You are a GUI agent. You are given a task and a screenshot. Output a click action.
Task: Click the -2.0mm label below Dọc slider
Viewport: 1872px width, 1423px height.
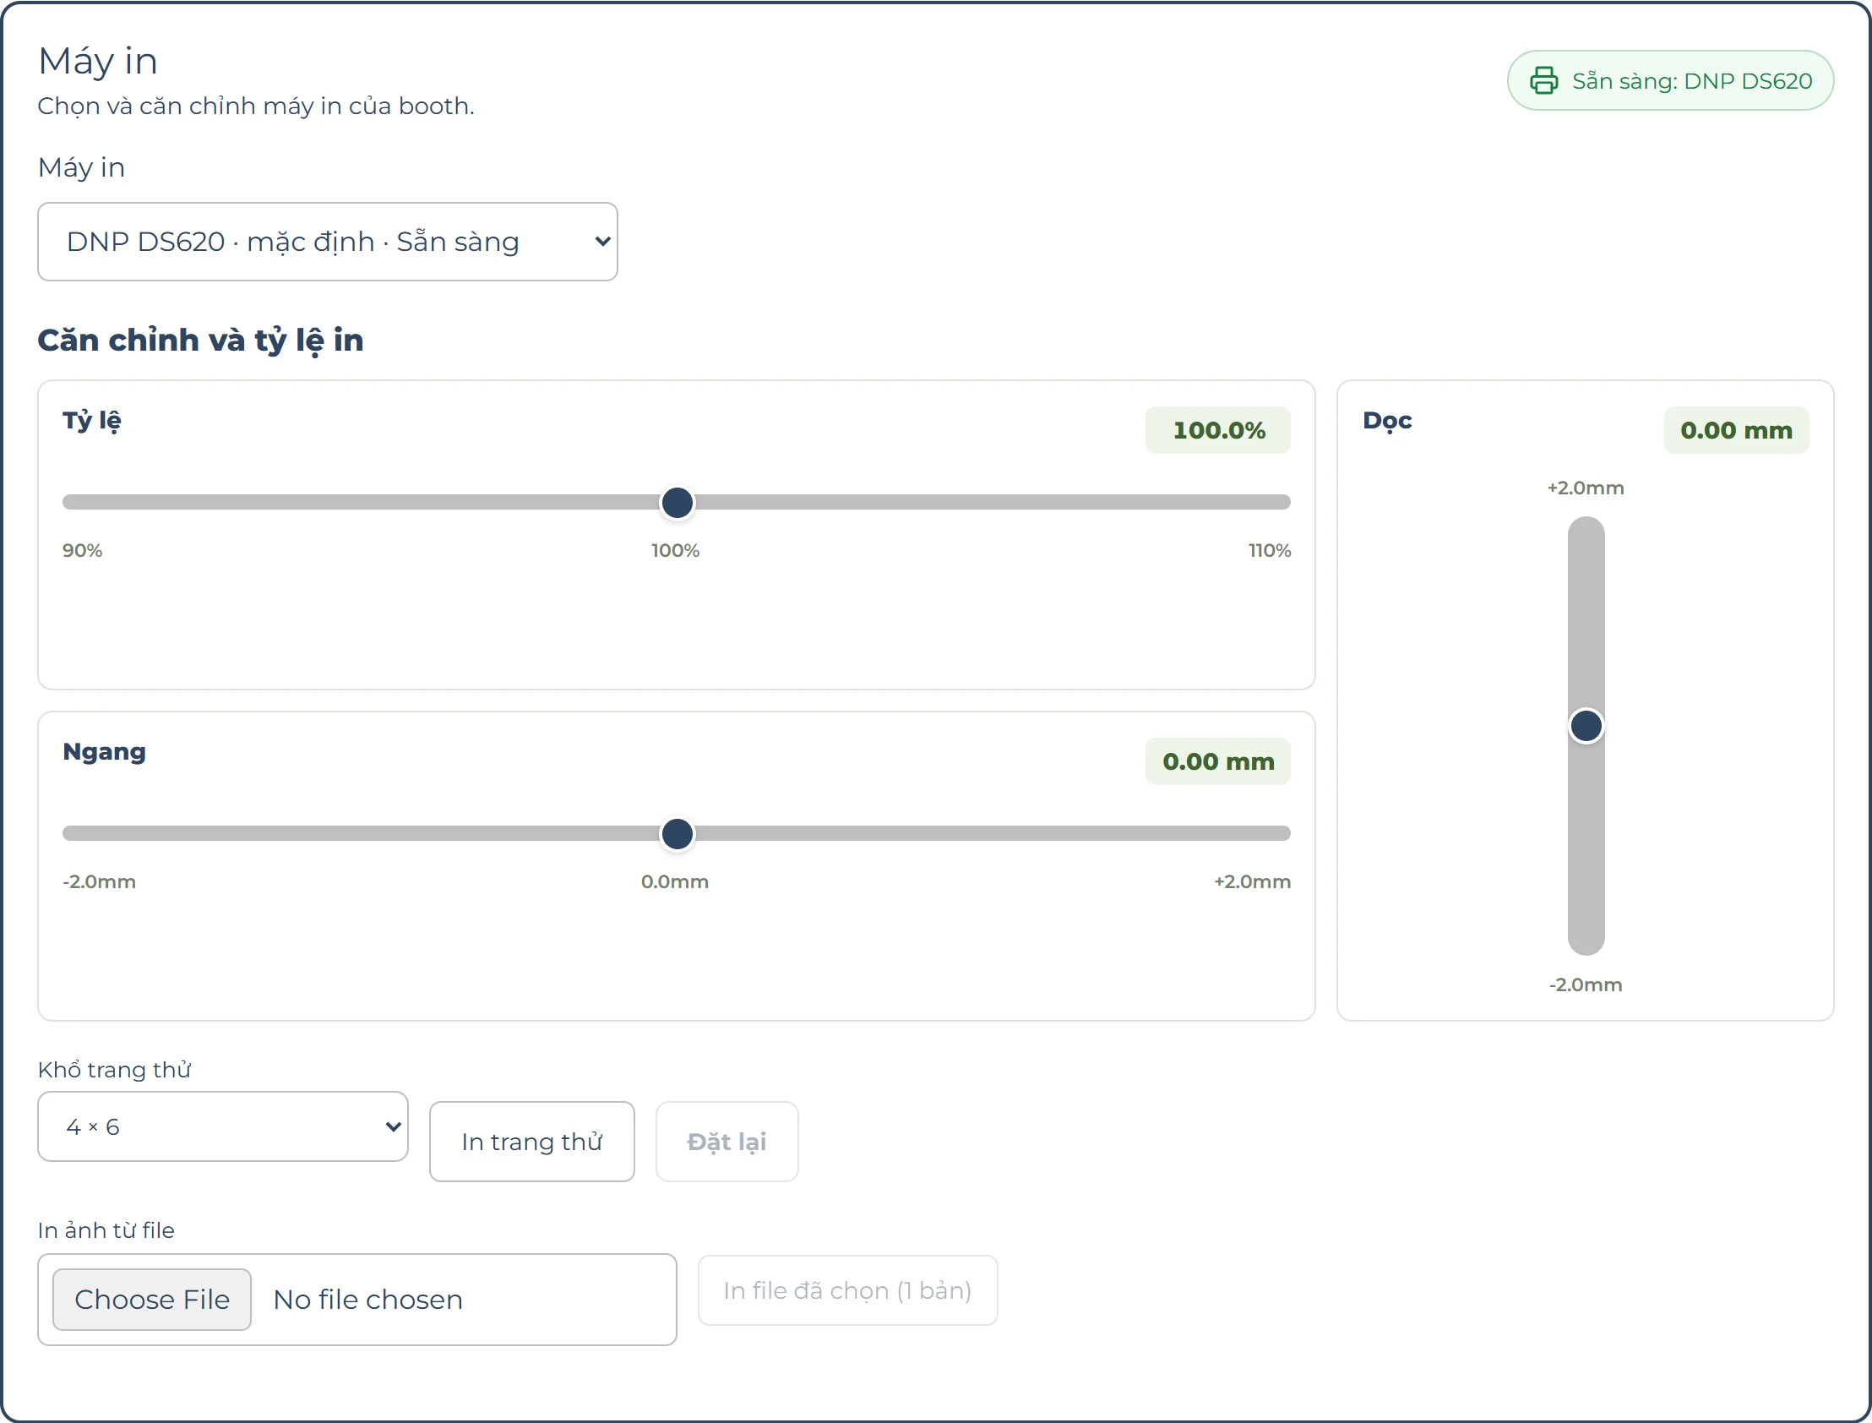click(1586, 985)
